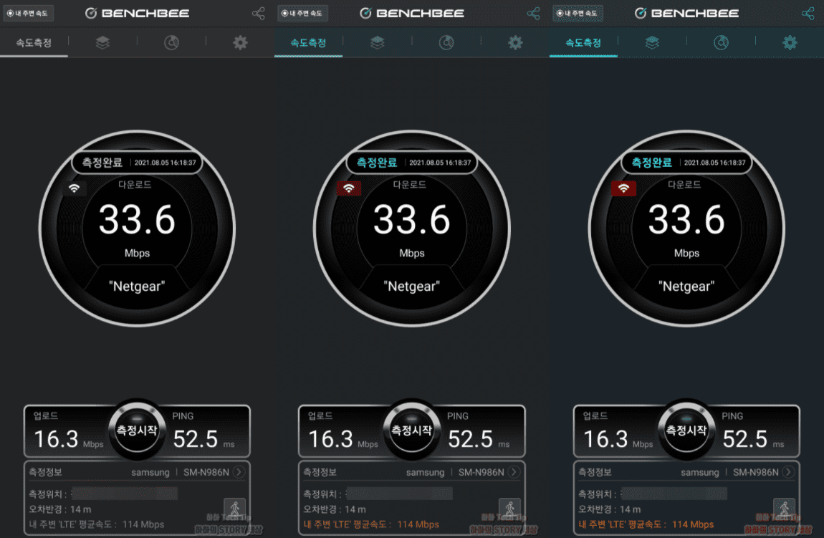
Task: Click SM-N986N device model, left screenshot
Action: point(206,472)
